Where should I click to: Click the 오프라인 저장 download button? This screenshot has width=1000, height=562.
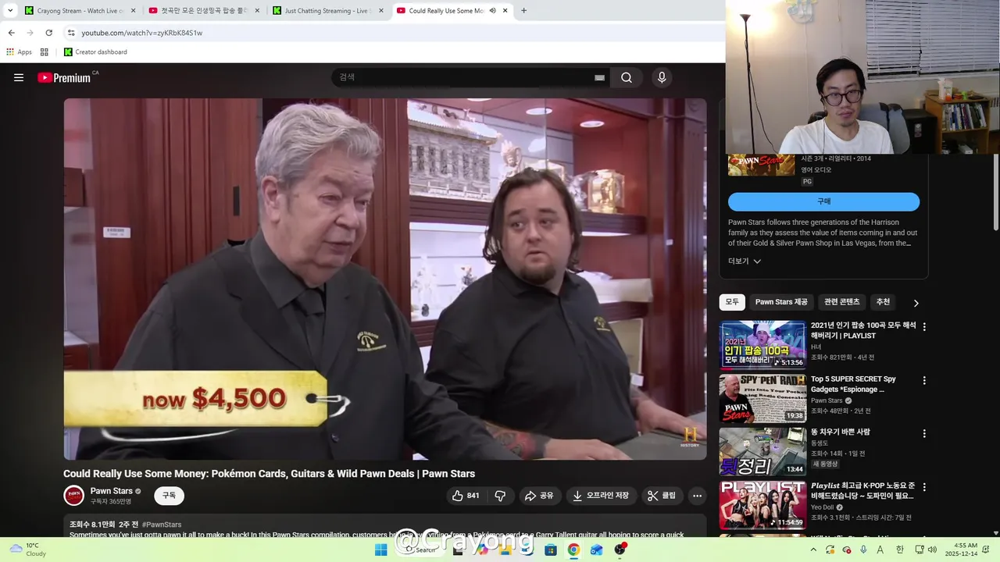point(600,496)
